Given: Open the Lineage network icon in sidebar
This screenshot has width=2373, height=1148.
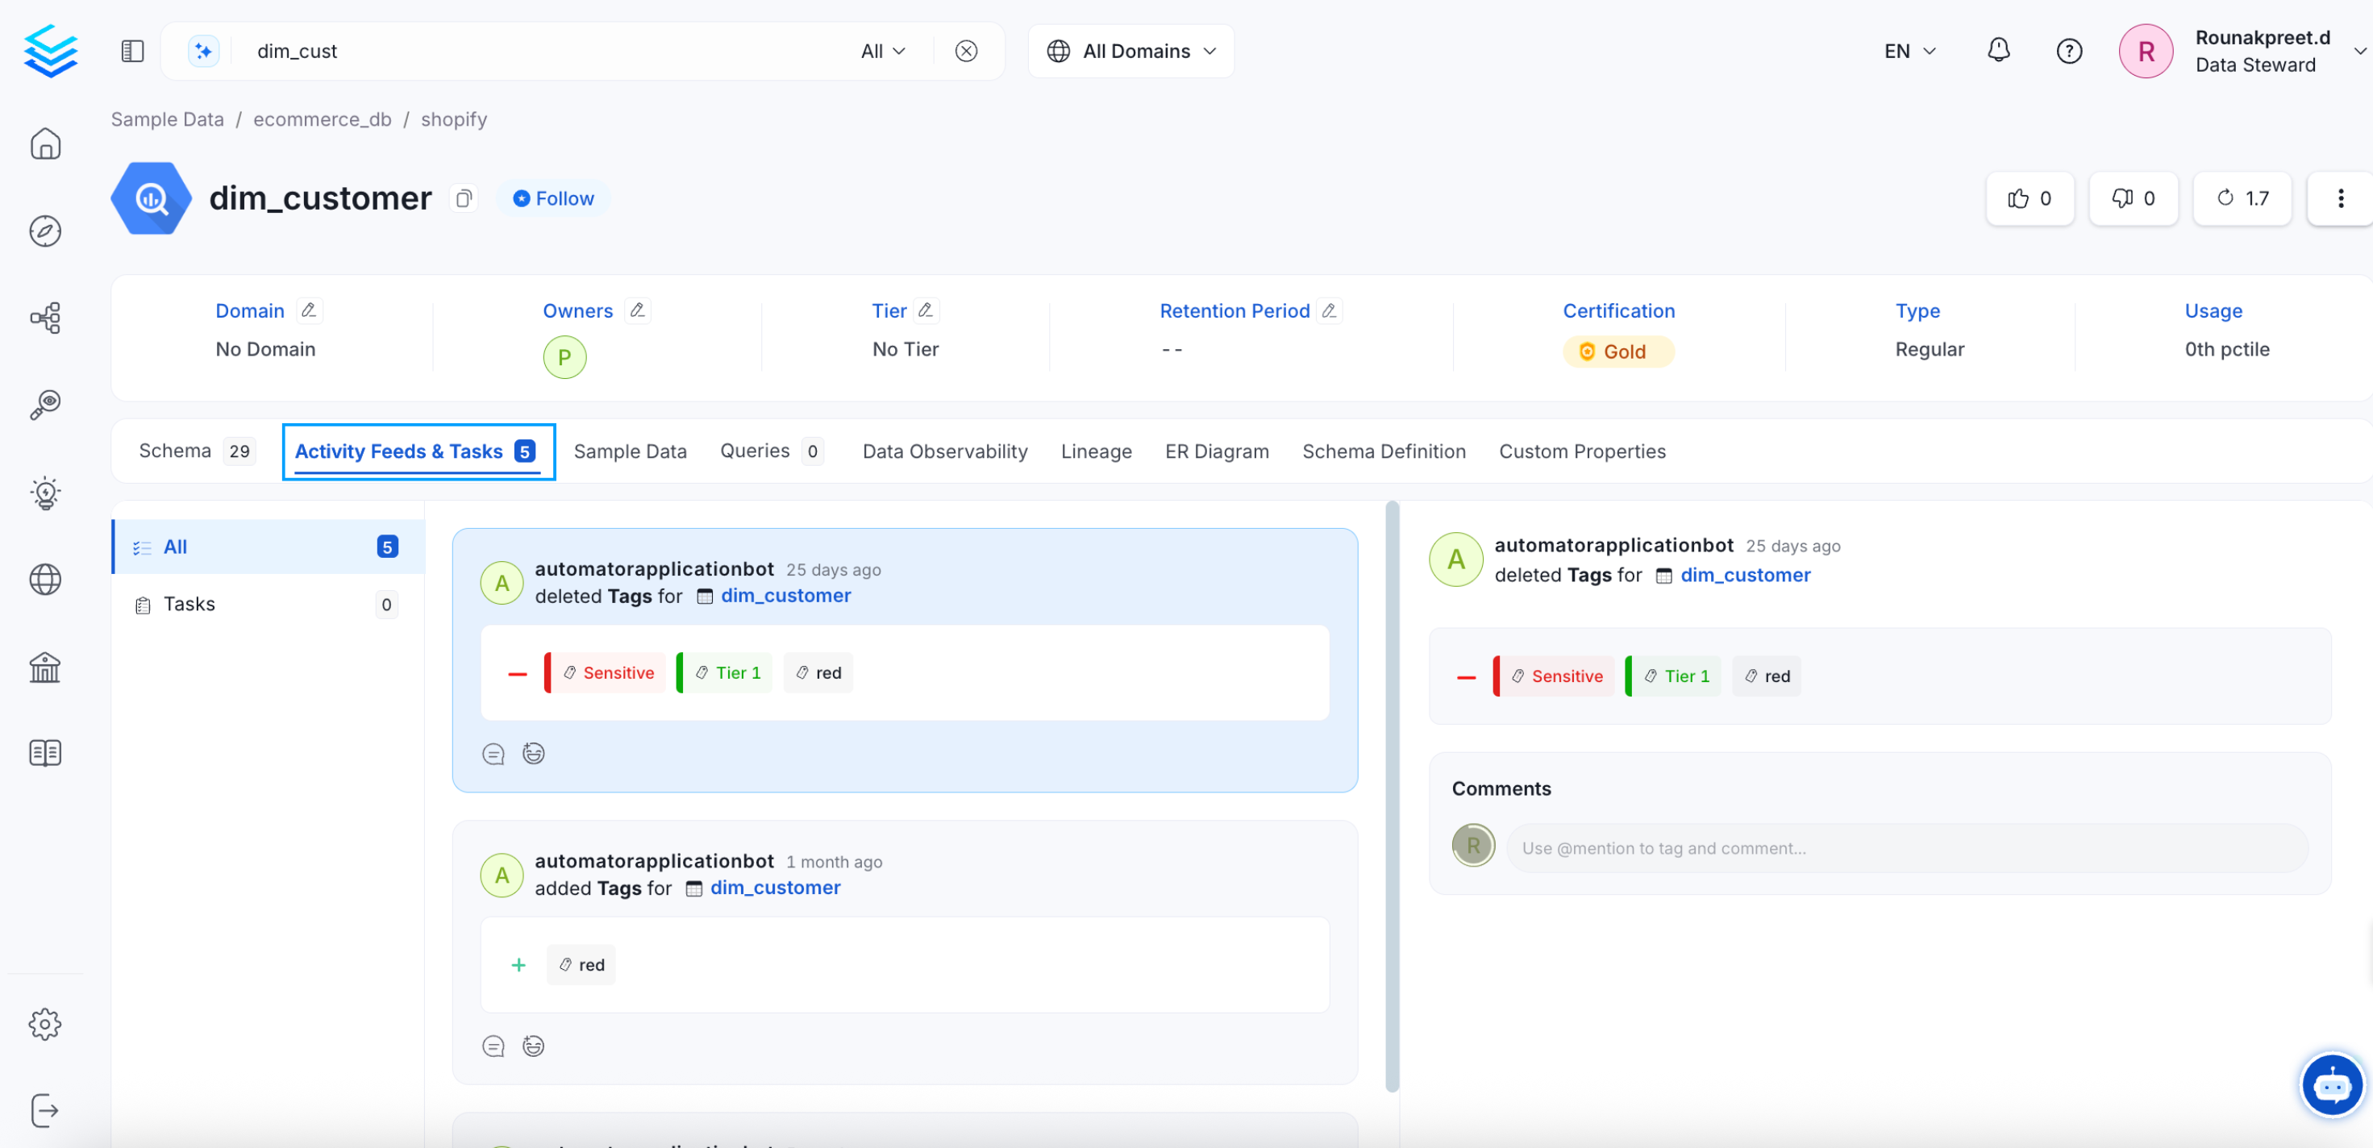Looking at the screenshot, I should [x=45, y=317].
